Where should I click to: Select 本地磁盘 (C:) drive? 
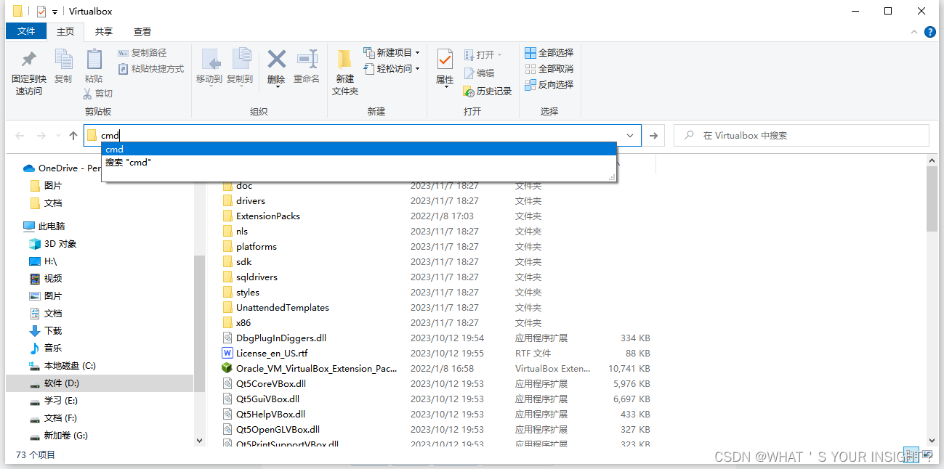pos(62,366)
